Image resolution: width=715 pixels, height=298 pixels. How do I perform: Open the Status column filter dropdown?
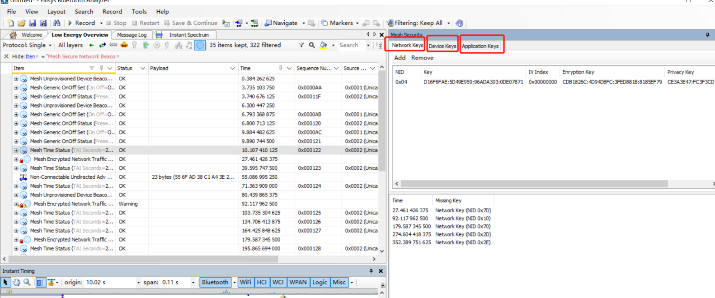pyautogui.click(x=143, y=69)
